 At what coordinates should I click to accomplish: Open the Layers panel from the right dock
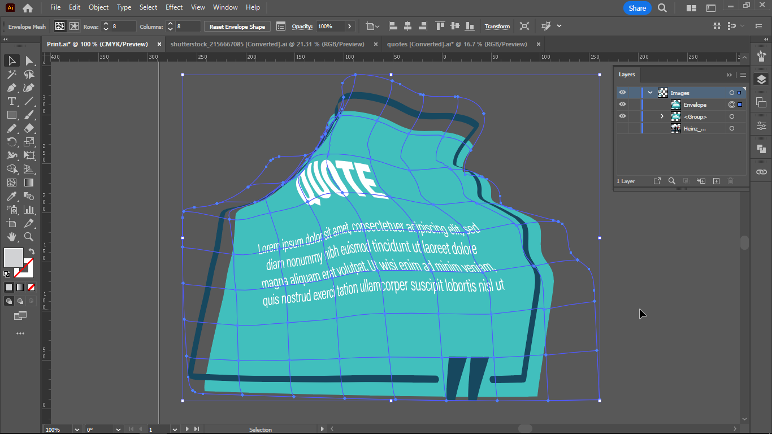pos(761,79)
